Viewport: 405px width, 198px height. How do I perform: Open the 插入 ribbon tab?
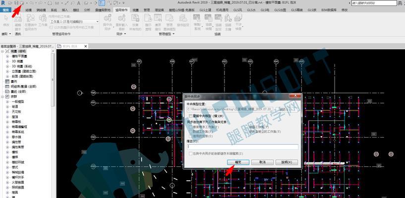pos(65,10)
